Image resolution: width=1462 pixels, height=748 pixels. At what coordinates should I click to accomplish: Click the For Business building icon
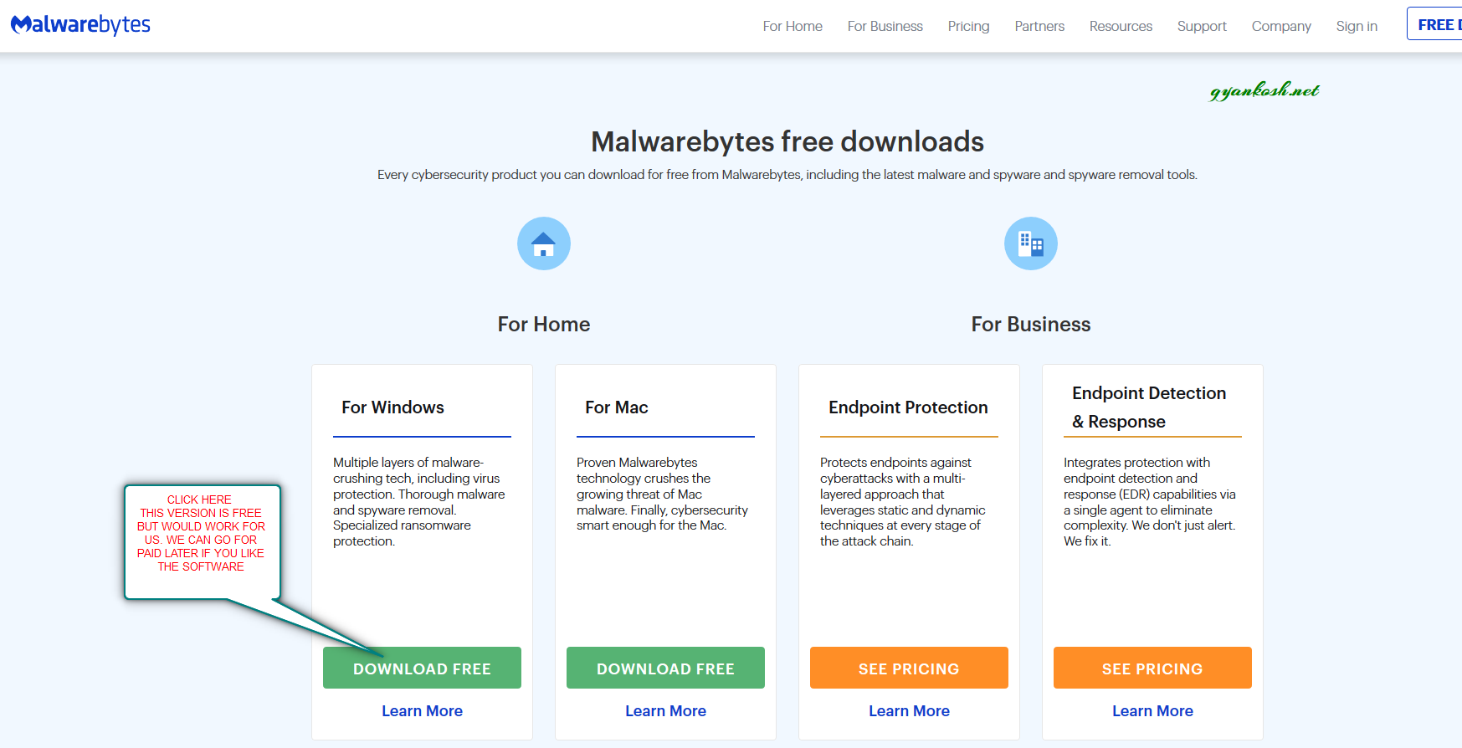point(1031,243)
